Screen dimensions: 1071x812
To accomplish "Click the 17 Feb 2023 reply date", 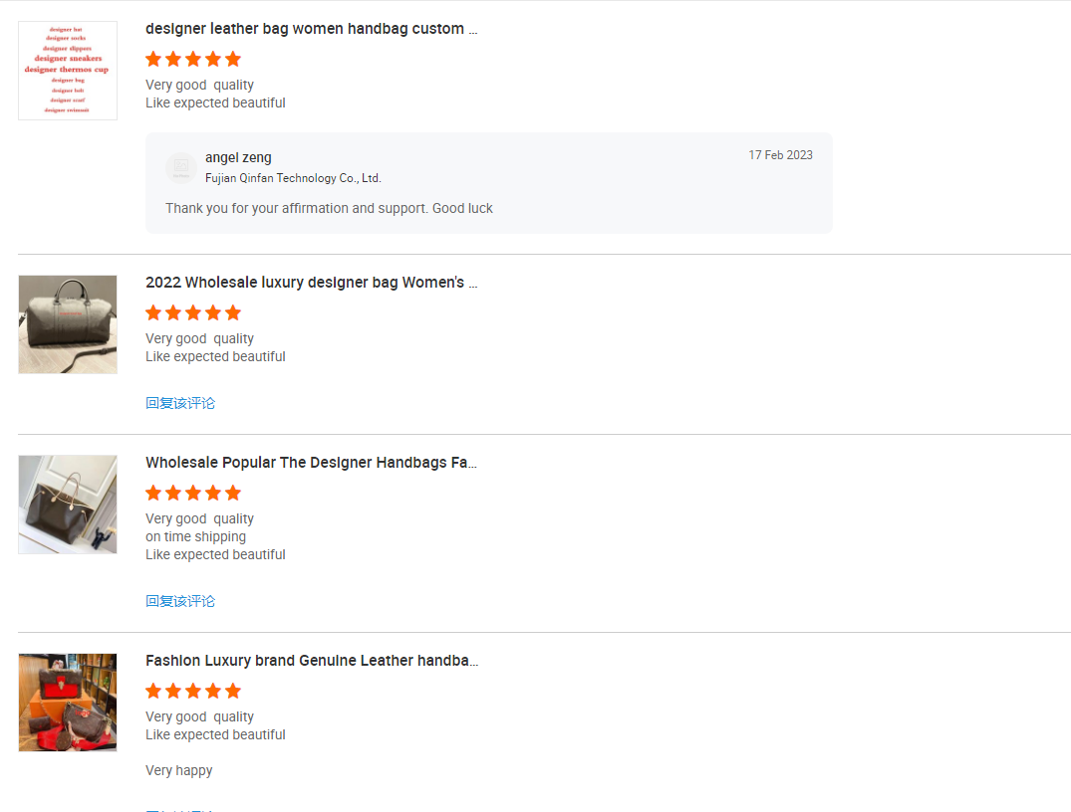I will (781, 155).
